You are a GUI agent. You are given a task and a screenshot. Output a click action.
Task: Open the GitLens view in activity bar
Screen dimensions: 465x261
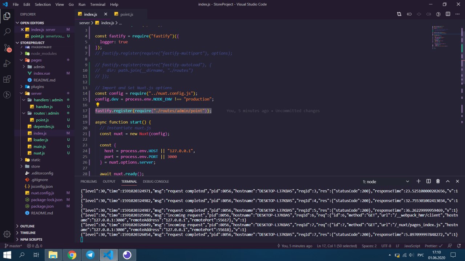pyautogui.click(x=7, y=95)
